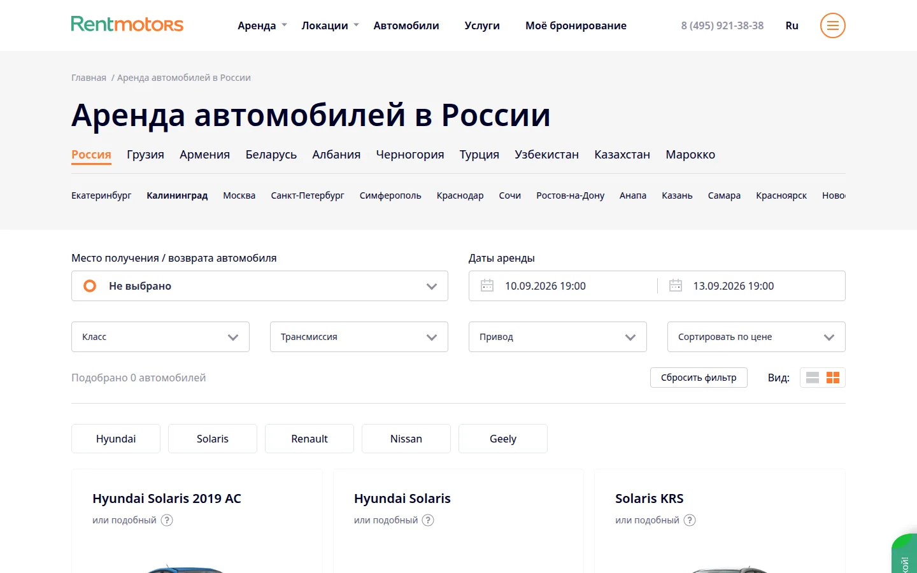Open the Привод dropdown
Screen dimensions: 917x573
click(558, 337)
